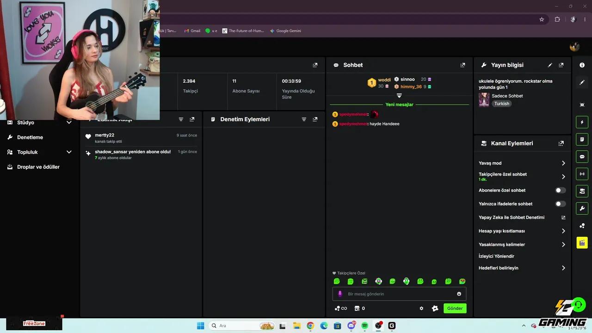Click İzleyici Yönlendir action

[x=496, y=256]
